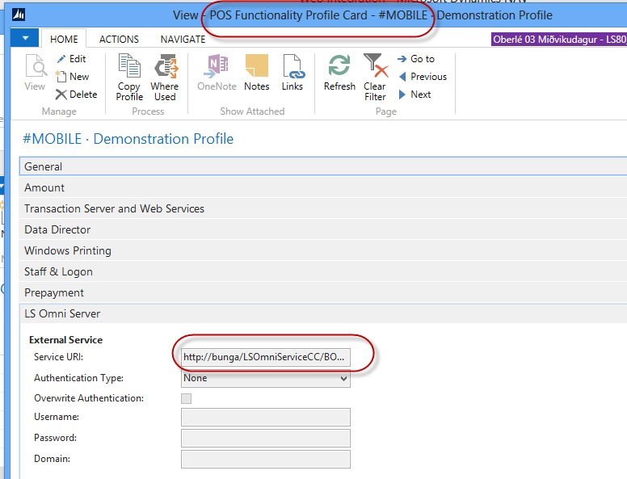
Task: Click the Service URI input field
Action: click(x=265, y=357)
